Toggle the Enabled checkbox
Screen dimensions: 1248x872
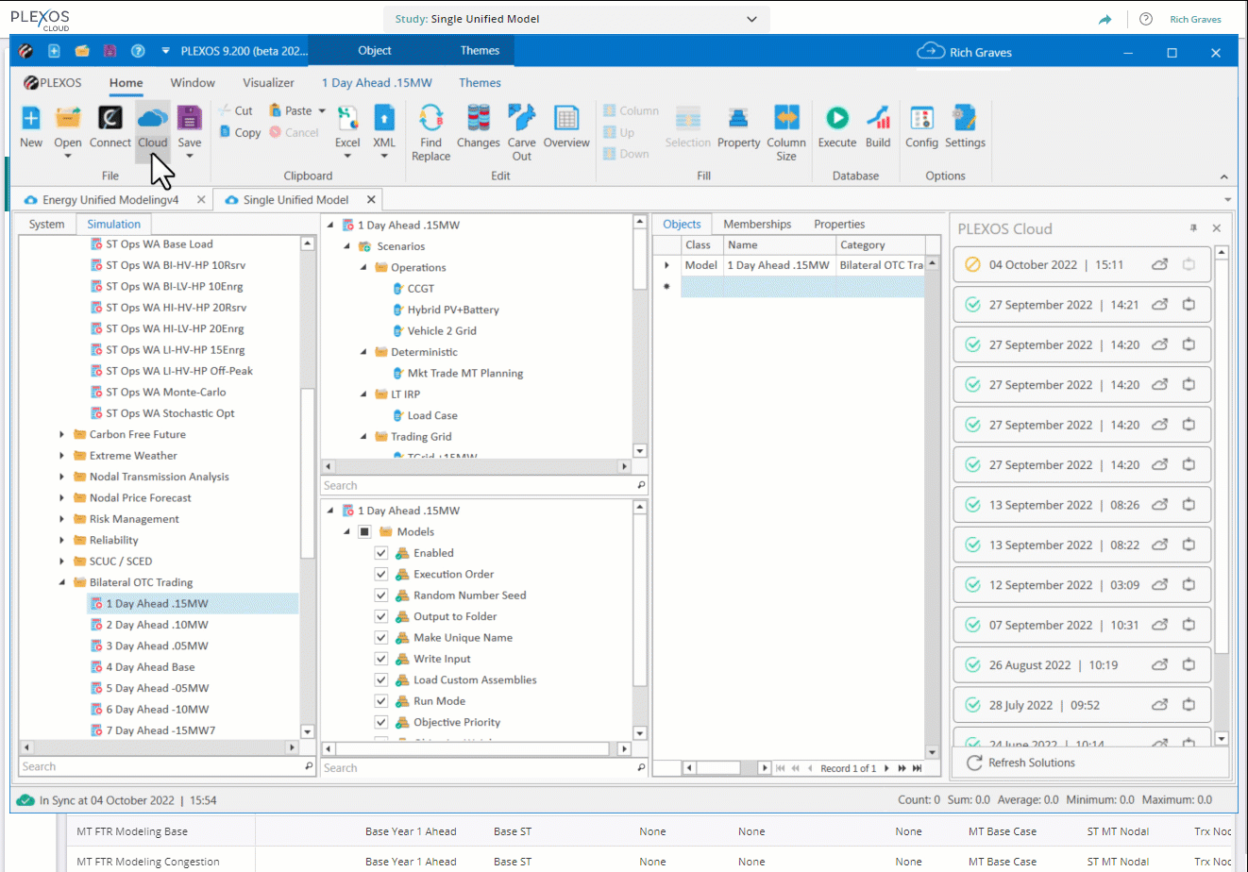[x=381, y=553]
